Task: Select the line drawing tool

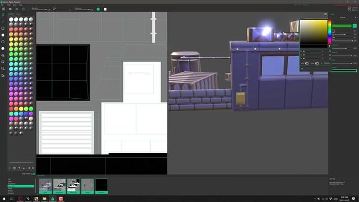Action: click(3, 21)
